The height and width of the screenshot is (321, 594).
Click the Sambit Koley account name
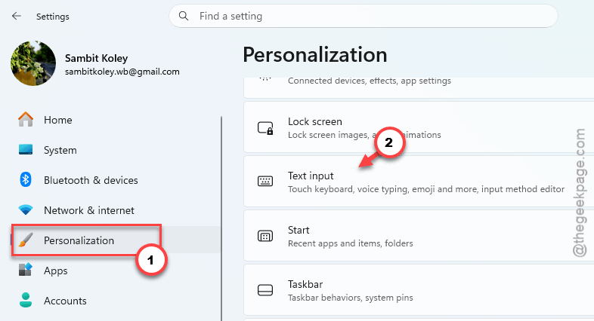coord(96,58)
